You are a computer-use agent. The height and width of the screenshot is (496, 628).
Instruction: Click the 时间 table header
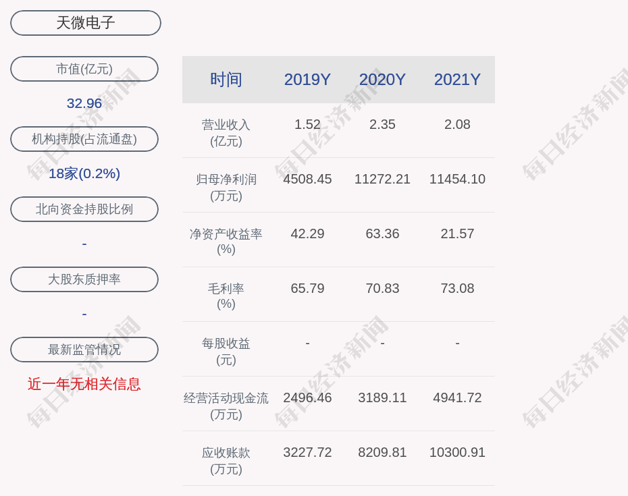(x=226, y=80)
